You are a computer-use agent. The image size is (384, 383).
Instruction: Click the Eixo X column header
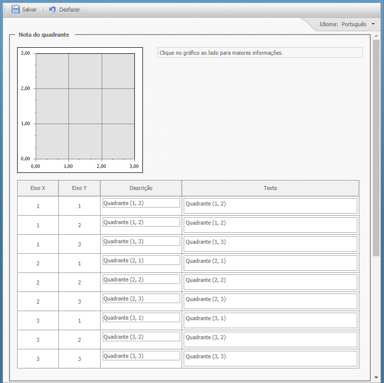pyautogui.click(x=38, y=188)
